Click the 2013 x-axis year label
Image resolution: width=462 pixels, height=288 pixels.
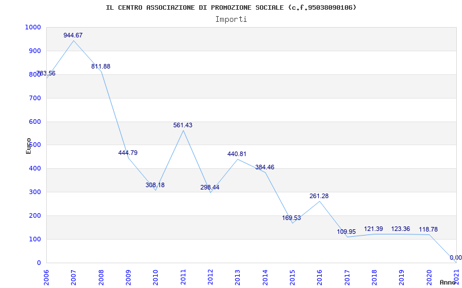[237, 277]
